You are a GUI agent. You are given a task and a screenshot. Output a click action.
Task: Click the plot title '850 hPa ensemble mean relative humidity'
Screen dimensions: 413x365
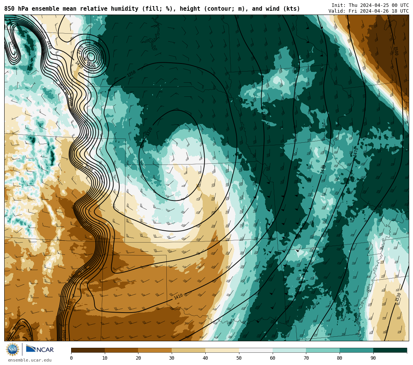71,9
